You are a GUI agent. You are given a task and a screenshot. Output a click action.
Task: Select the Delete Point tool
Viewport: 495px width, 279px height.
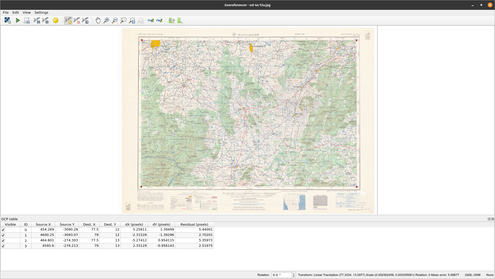pos(77,20)
